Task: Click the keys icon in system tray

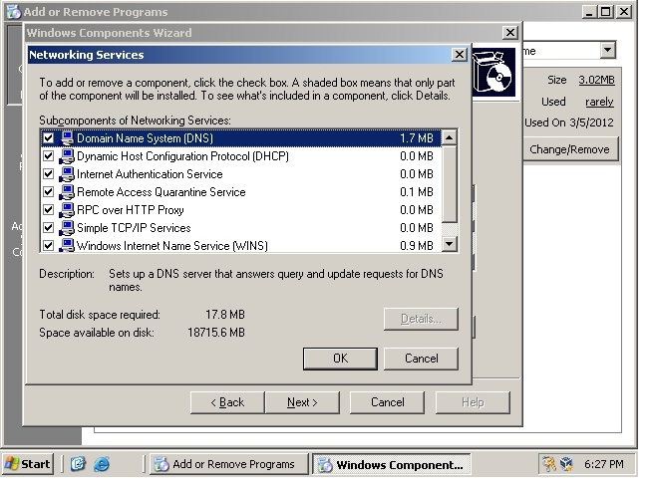Action: (x=549, y=464)
